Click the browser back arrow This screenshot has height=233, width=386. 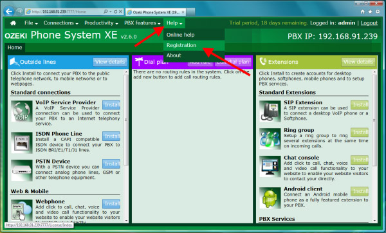point(8,12)
